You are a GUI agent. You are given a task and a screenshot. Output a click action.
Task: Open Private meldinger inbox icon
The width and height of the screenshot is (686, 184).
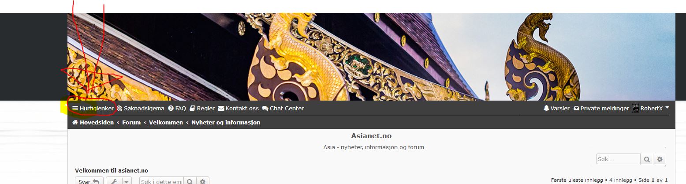(x=576, y=108)
